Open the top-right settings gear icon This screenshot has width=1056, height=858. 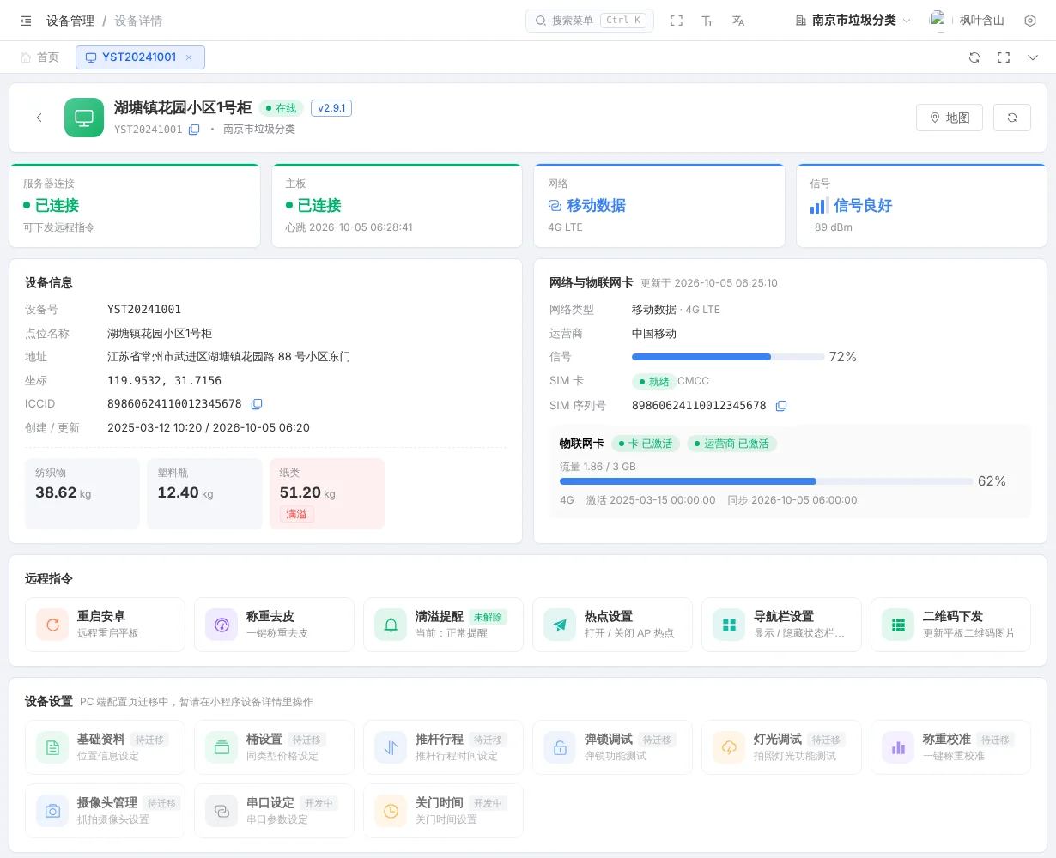click(1030, 21)
